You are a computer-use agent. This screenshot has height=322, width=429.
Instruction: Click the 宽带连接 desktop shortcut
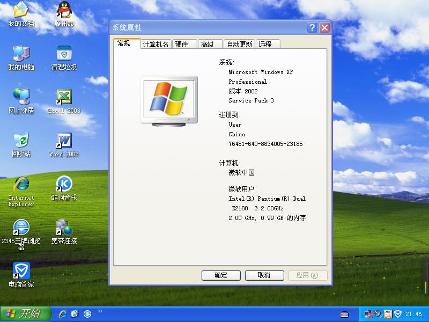coord(64,228)
